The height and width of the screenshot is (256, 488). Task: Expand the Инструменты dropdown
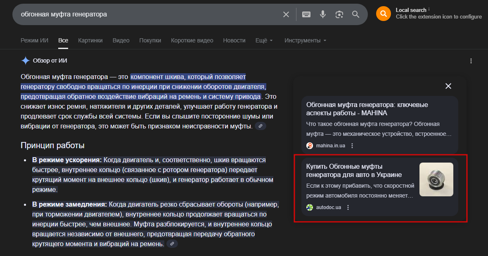[306, 40]
